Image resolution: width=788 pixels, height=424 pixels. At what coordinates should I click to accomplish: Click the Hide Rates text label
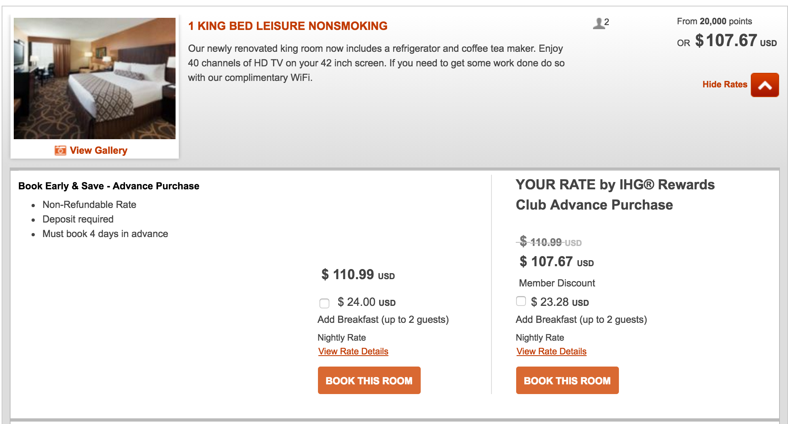coord(724,85)
